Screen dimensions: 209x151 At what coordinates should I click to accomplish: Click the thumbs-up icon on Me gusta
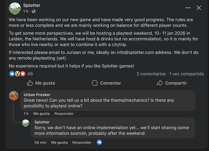[x=30, y=83]
